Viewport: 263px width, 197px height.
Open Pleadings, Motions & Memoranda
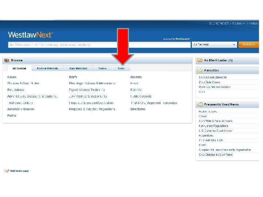92,83
